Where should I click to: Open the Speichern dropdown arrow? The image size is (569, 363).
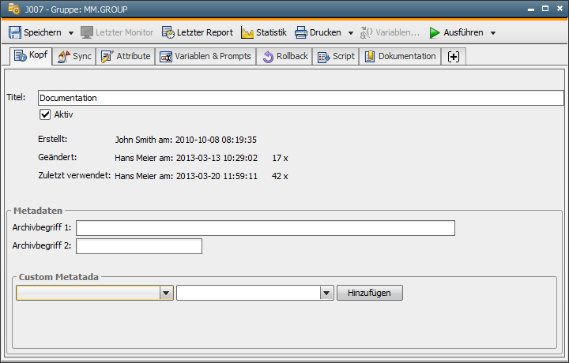pos(71,33)
